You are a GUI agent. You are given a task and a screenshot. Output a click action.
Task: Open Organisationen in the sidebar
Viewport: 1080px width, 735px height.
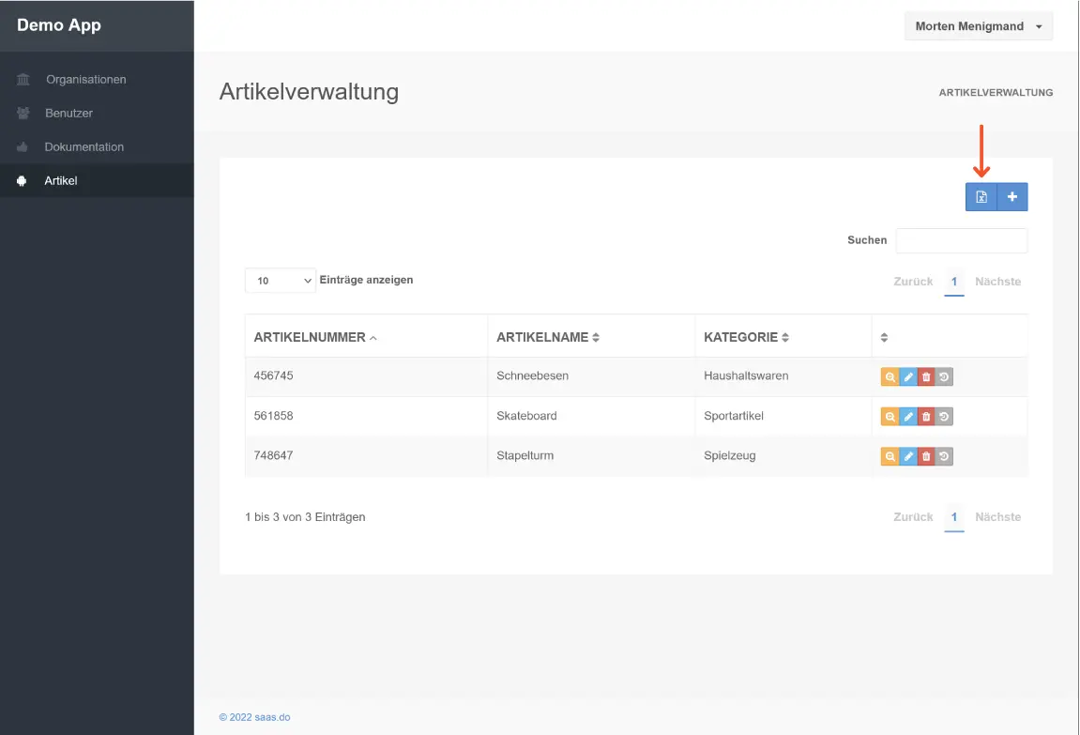tap(85, 80)
